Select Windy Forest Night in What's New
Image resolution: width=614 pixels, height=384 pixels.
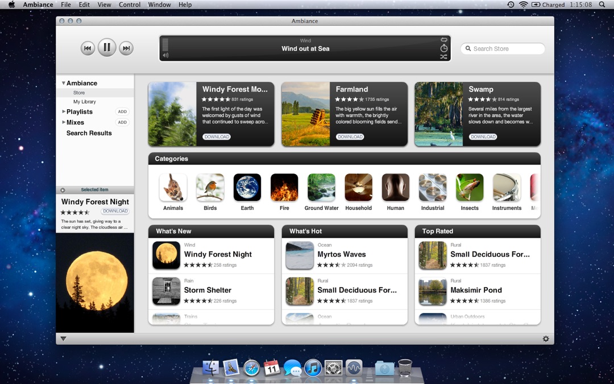click(211, 255)
